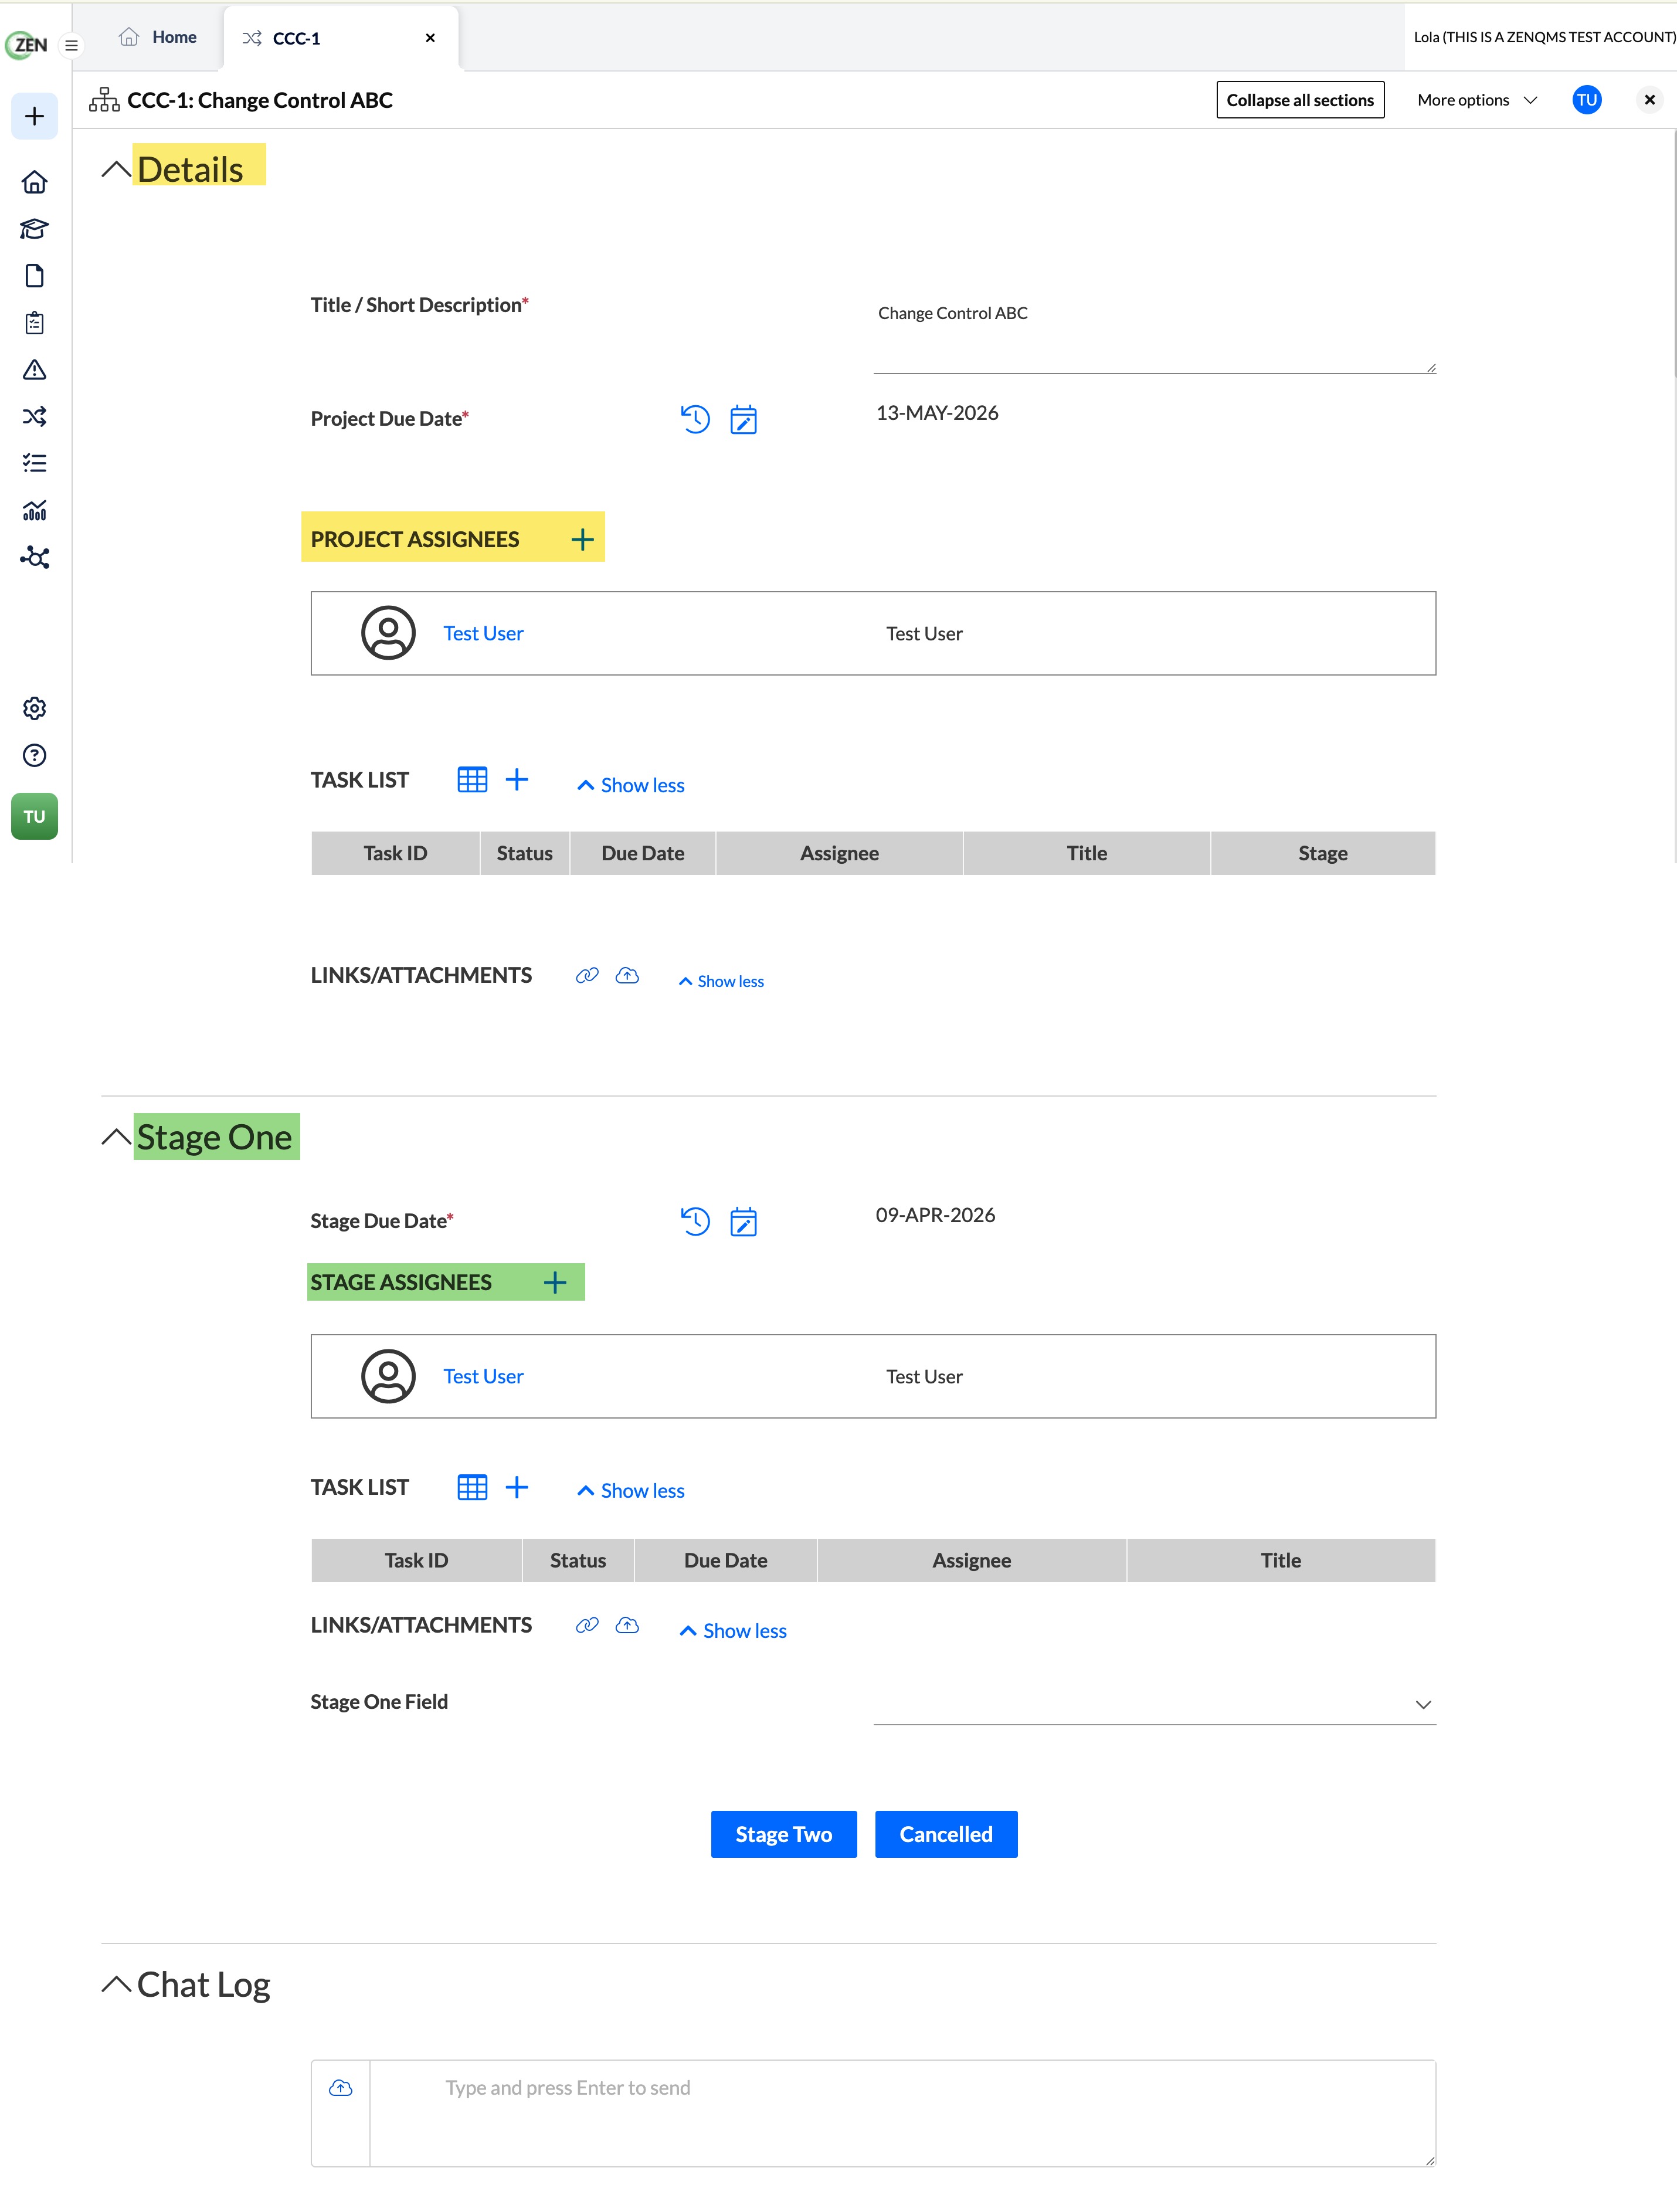Advance to Stage Two button
Screen dimensions: 1677x2212
(x=783, y=1834)
